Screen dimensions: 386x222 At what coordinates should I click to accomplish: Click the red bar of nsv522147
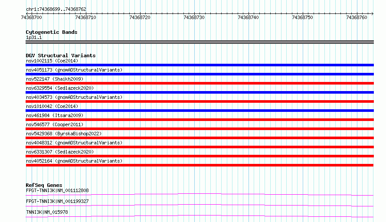coord(200,83)
